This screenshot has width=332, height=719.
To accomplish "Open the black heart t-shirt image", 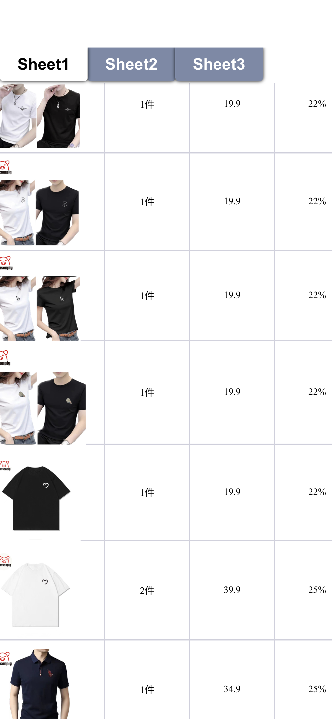I will [36, 498].
